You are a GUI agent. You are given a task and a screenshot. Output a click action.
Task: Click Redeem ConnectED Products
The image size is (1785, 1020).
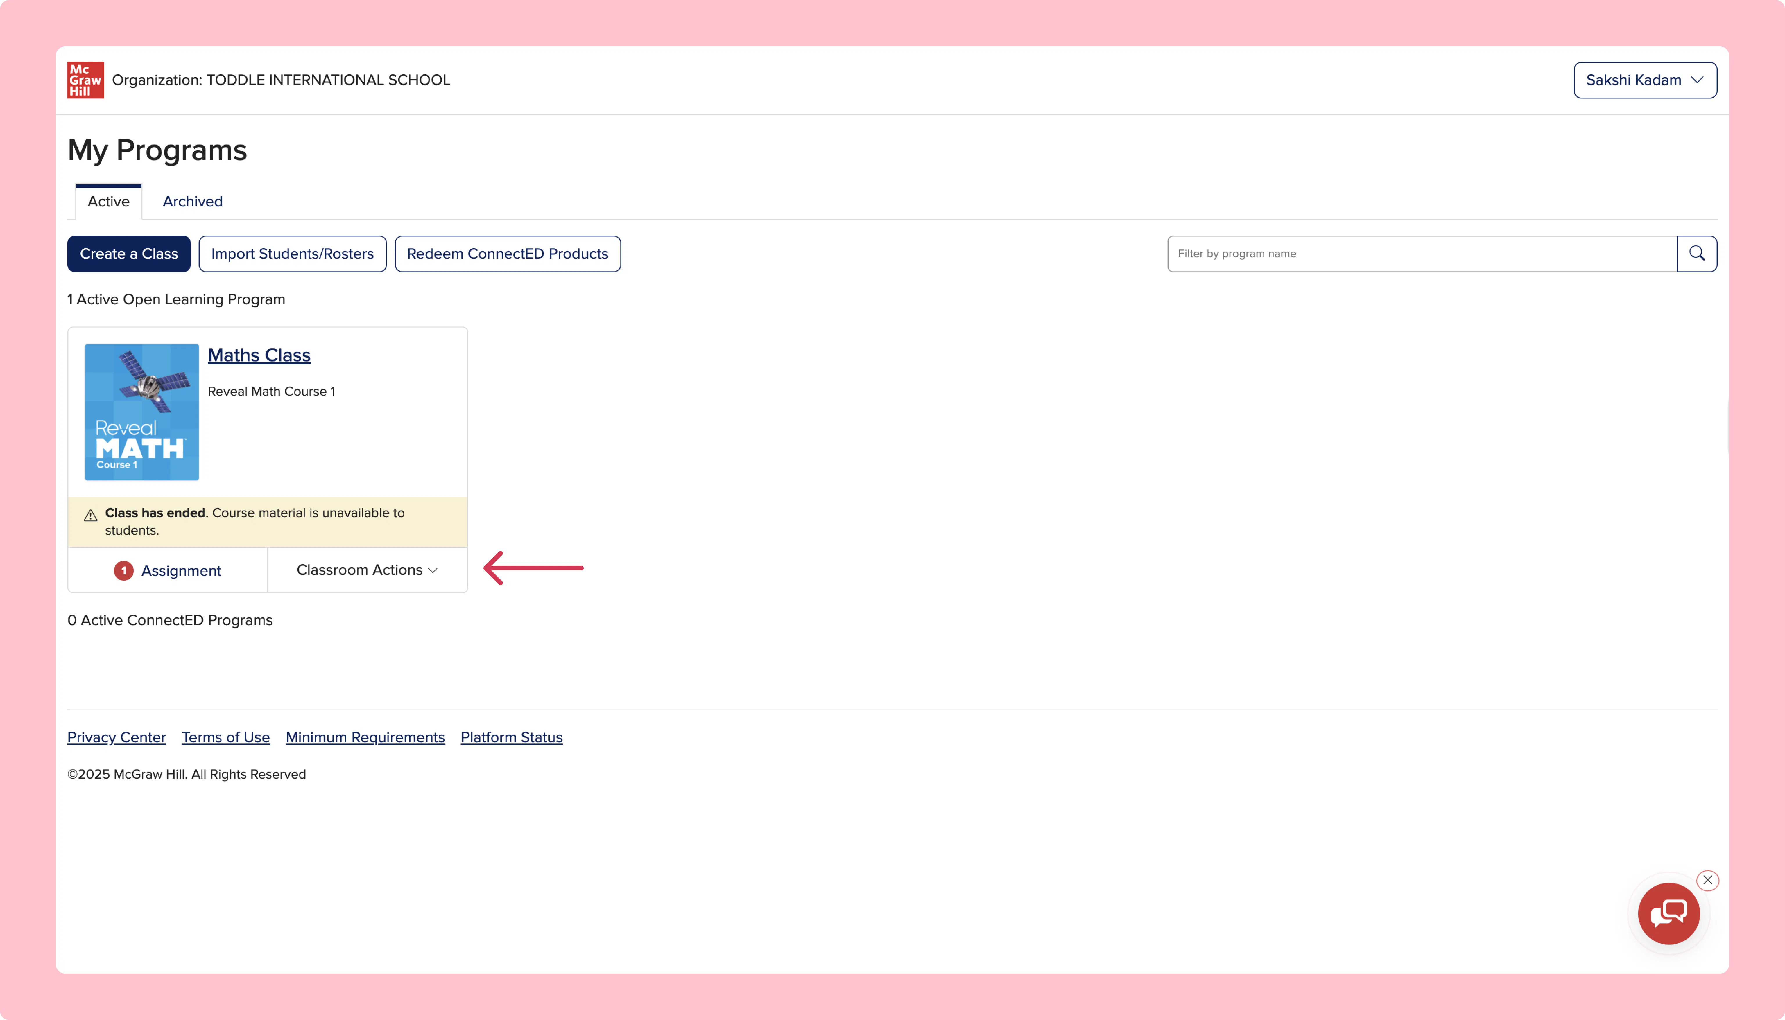(x=507, y=254)
